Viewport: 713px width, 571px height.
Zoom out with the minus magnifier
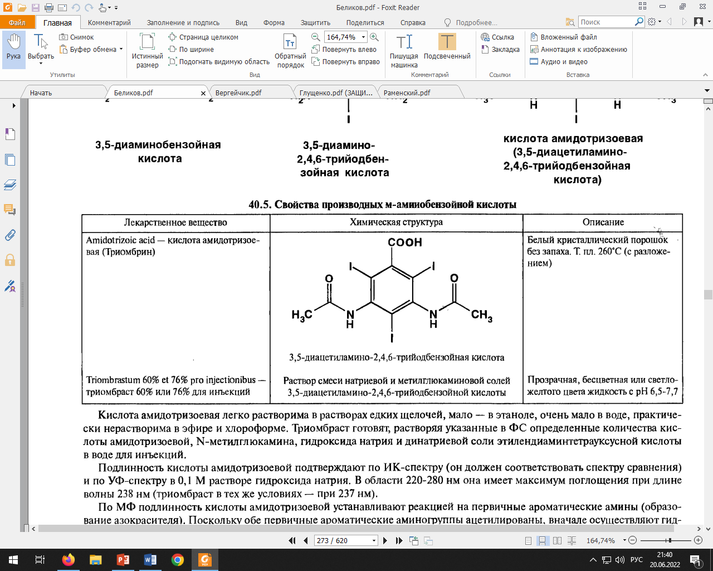click(316, 37)
